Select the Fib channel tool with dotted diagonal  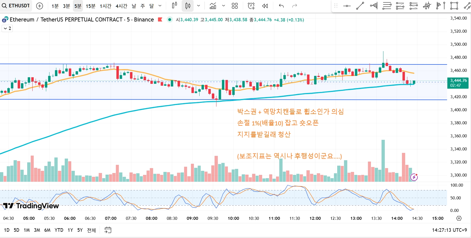coord(414,6)
